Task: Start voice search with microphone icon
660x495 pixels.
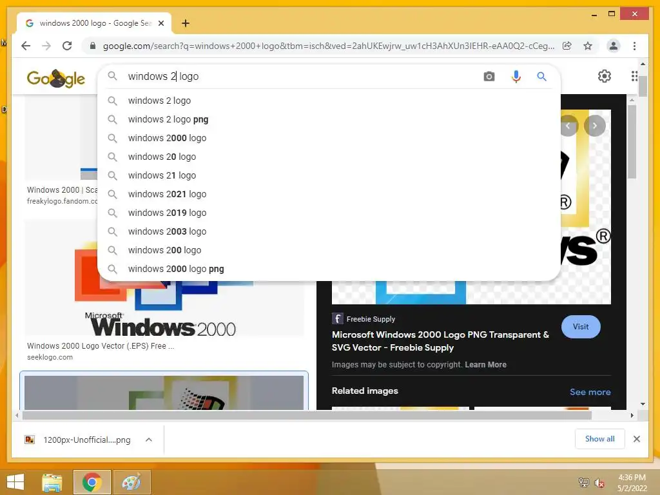Action: [x=516, y=77]
